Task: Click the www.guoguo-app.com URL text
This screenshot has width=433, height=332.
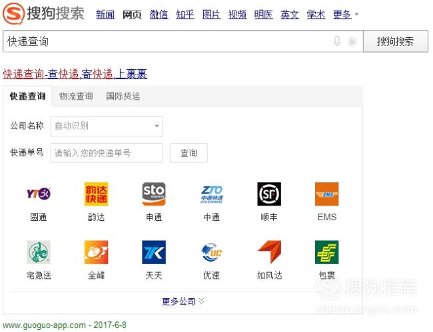Action: click(44, 325)
